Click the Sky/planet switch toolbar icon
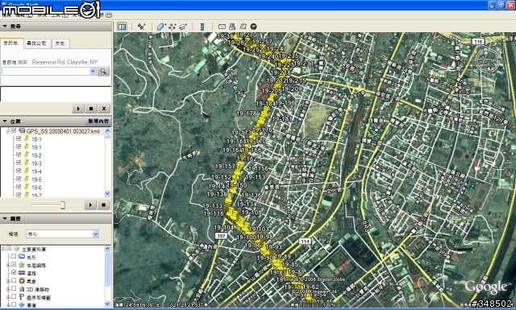This screenshot has width=516, height=310. point(253,27)
